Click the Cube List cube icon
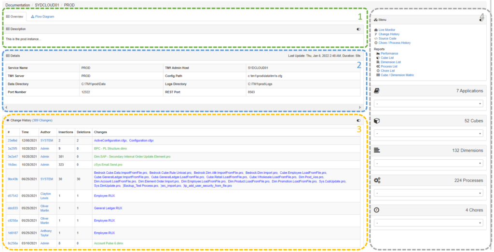Image resolution: width=494 pixels, height=252 pixels. (378, 58)
